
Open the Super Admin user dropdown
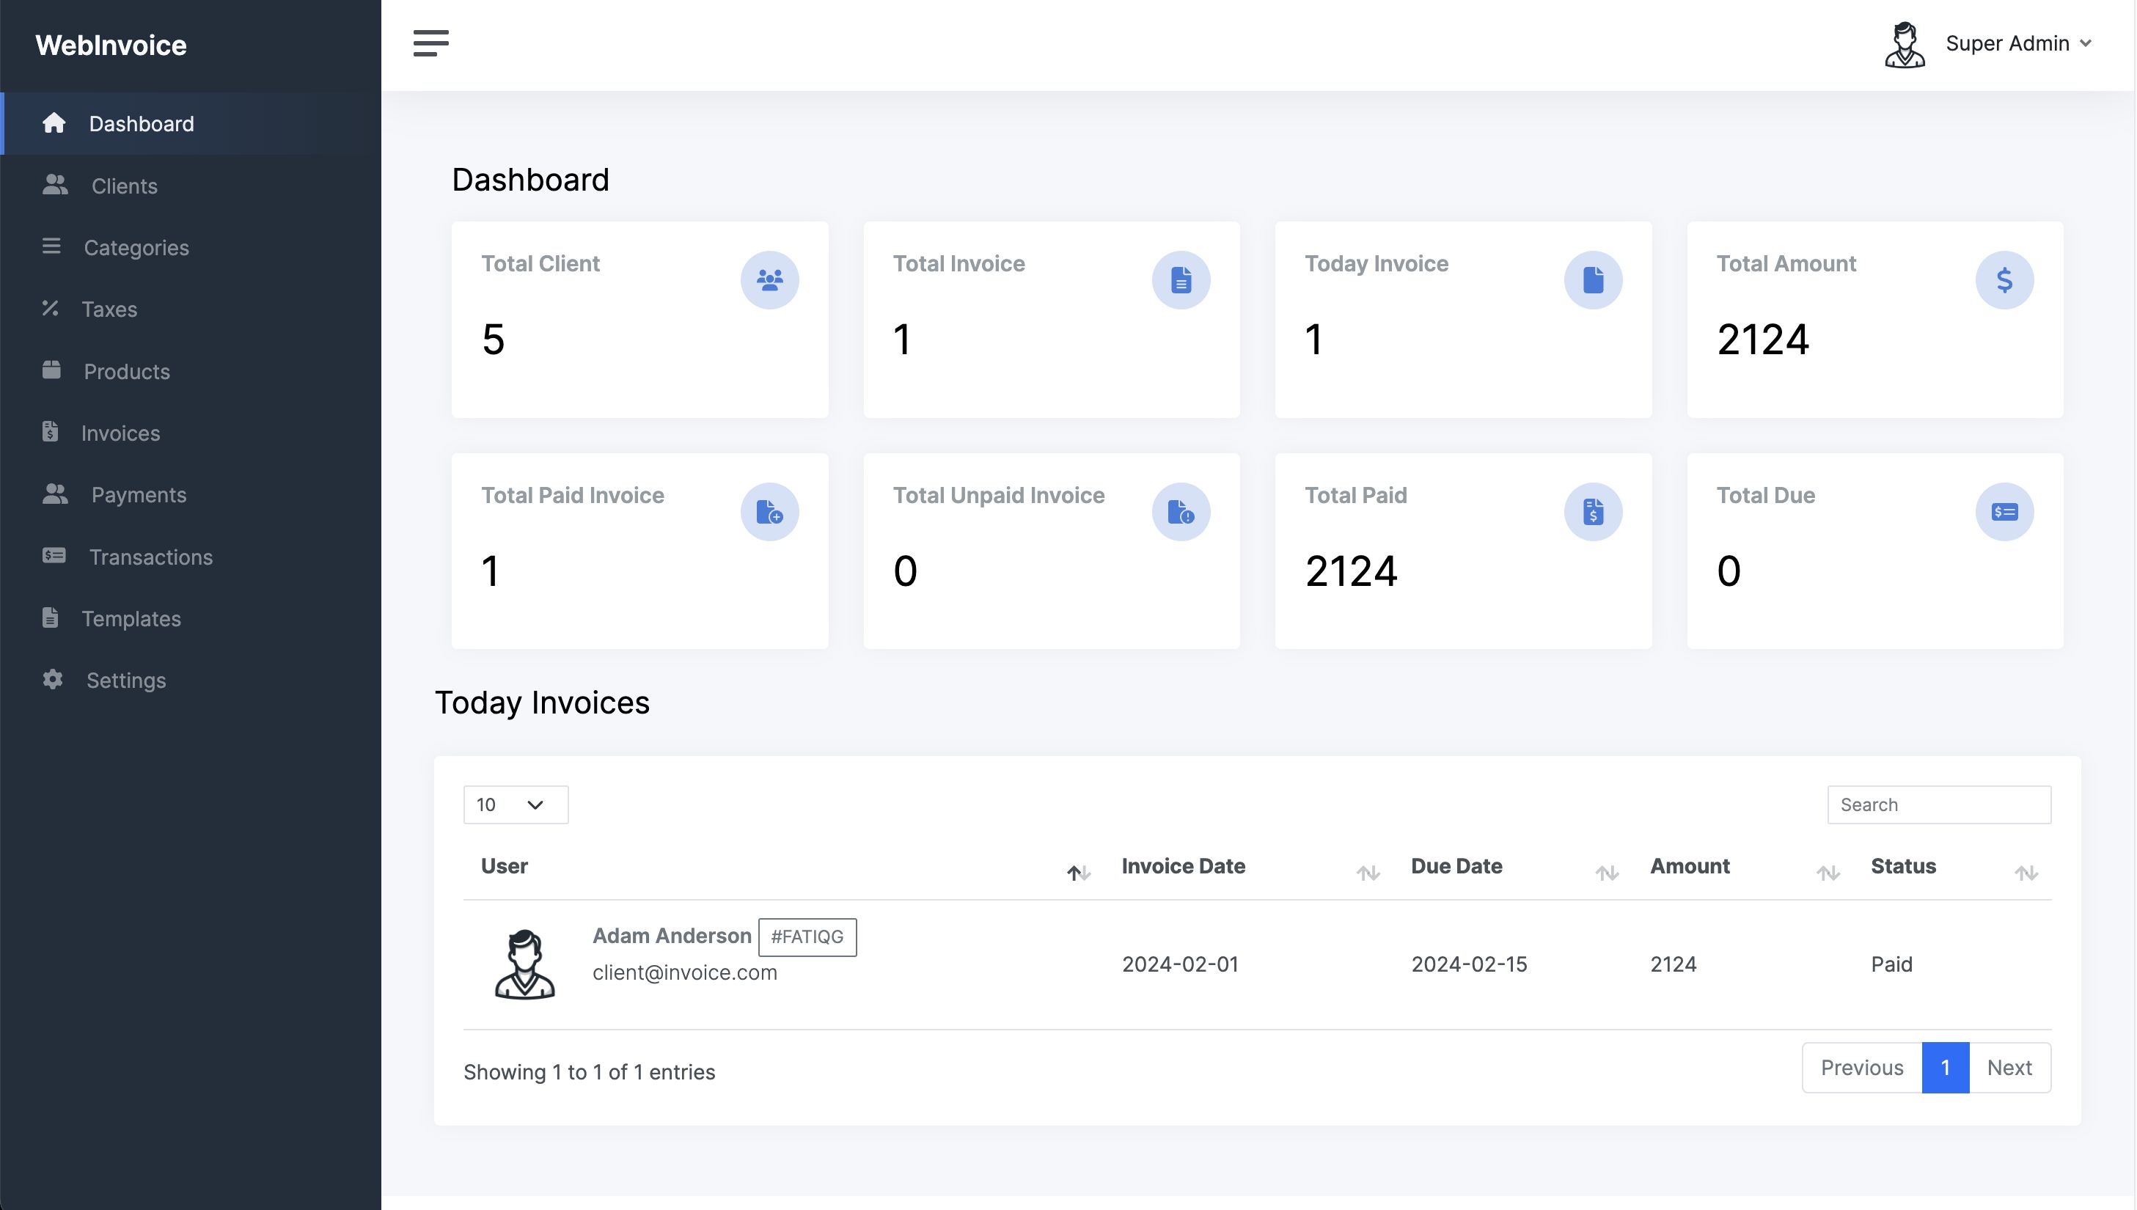2017,43
